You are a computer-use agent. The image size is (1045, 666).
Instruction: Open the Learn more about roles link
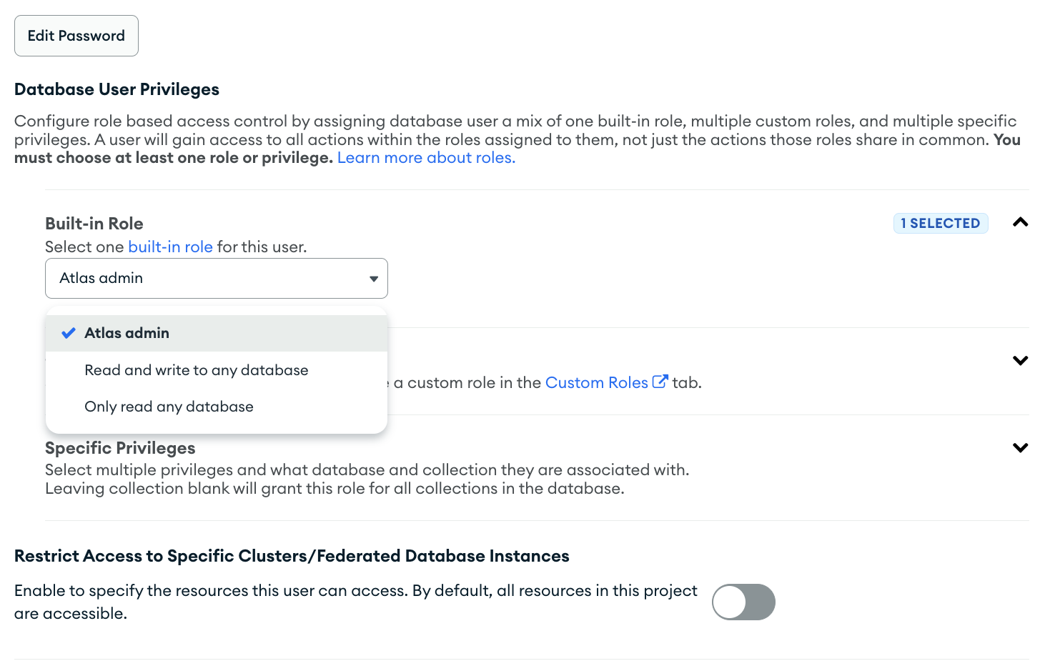click(x=426, y=158)
